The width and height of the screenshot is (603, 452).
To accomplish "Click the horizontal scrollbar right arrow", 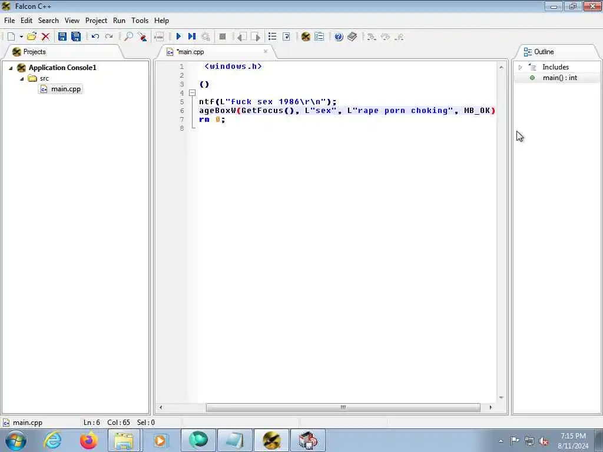I will point(491,407).
